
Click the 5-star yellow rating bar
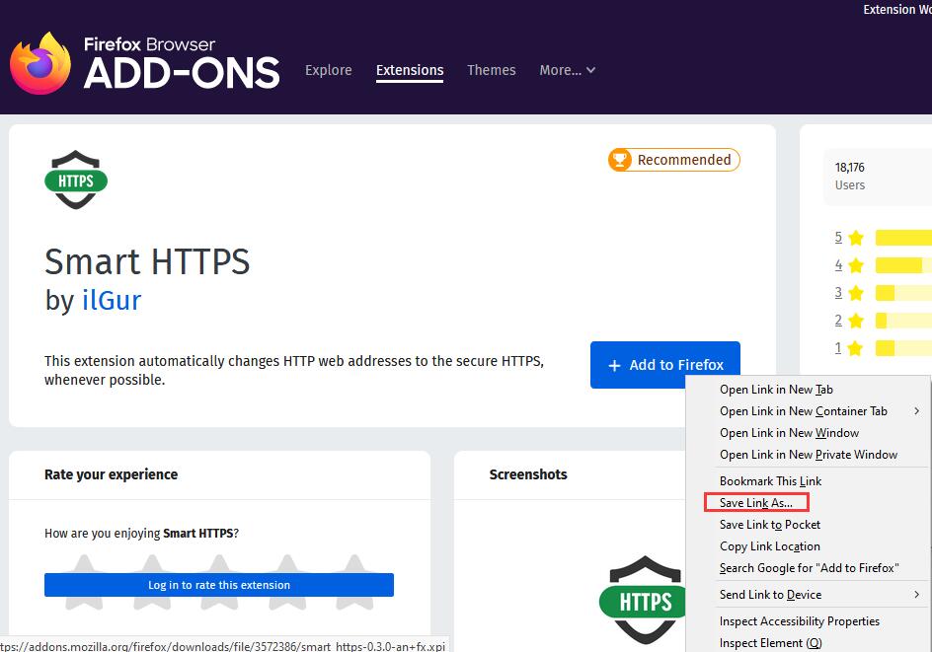coord(903,238)
